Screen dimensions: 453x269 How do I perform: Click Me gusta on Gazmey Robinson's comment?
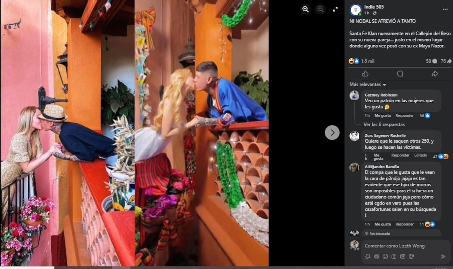(x=383, y=115)
